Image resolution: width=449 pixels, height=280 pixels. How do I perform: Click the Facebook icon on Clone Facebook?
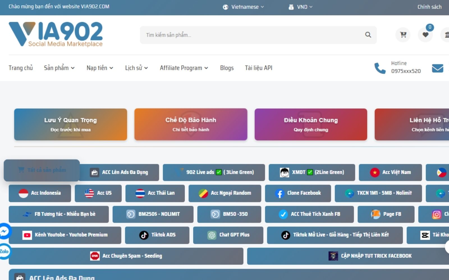point(280,193)
